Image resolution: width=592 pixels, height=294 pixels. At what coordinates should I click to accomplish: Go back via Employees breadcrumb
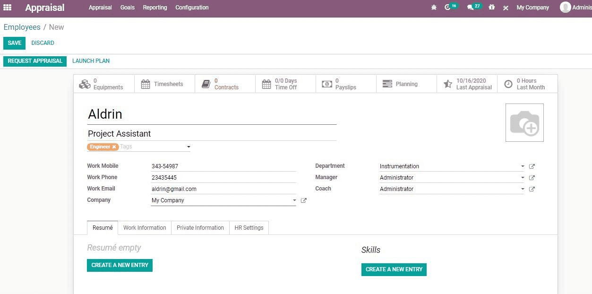point(22,27)
